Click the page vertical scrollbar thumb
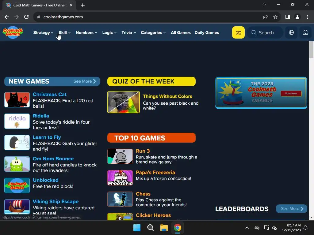The height and width of the screenshot is (235, 314). 311,50
